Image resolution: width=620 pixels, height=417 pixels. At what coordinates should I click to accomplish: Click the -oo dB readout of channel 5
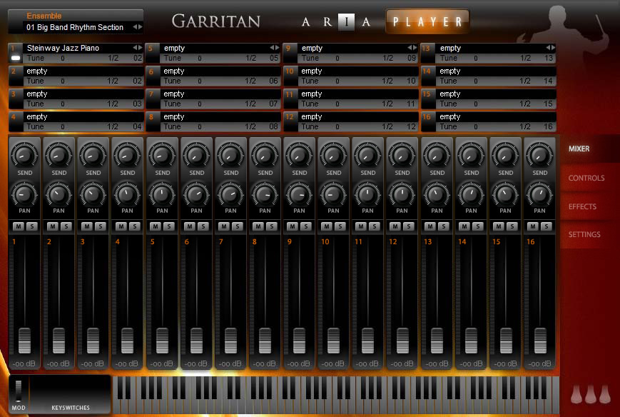pyautogui.click(x=161, y=363)
